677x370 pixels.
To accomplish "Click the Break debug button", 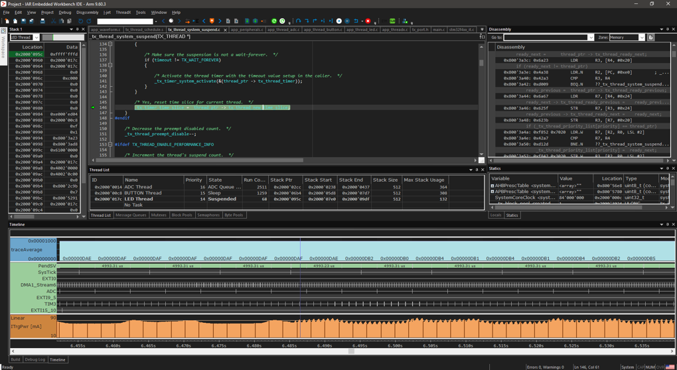I will [x=347, y=21].
